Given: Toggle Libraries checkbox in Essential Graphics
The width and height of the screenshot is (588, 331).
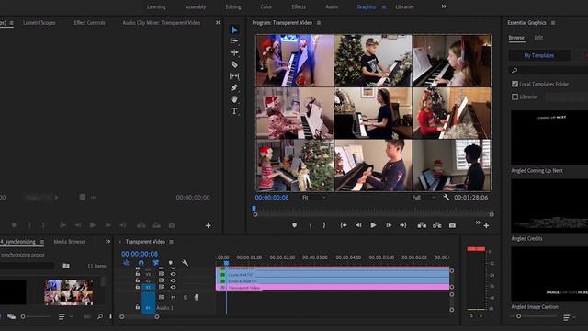Looking at the screenshot, I should pos(514,97).
